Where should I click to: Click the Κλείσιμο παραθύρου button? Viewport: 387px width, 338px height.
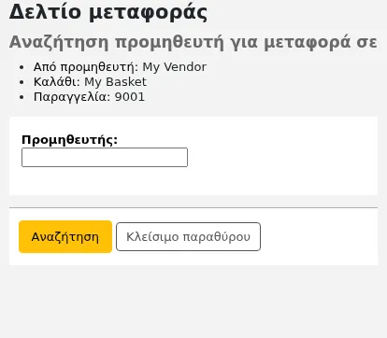tap(188, 237)
